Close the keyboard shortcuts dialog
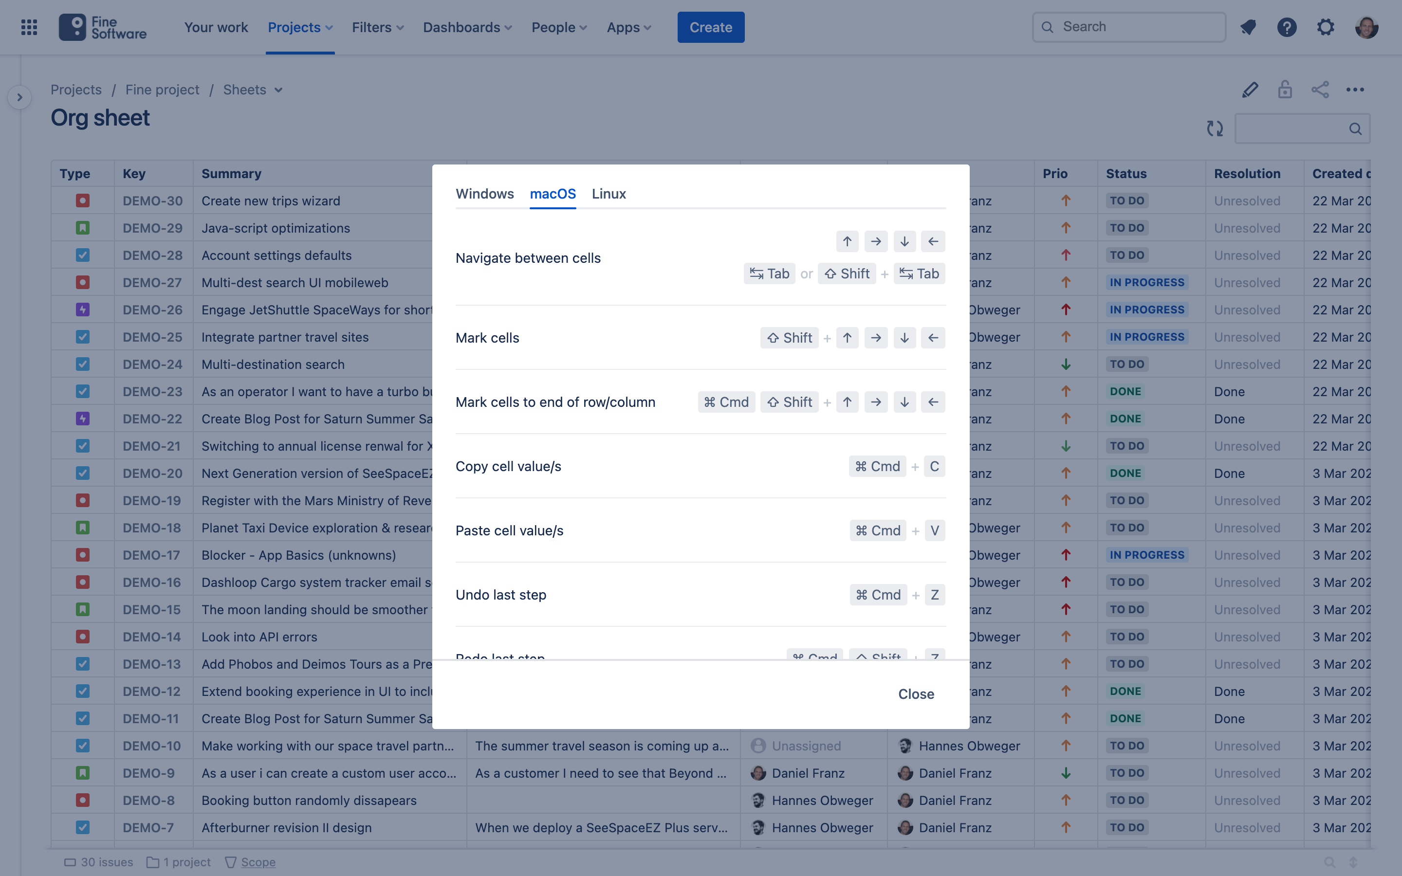Screen dimensions: 1402x876 [915, 693]
